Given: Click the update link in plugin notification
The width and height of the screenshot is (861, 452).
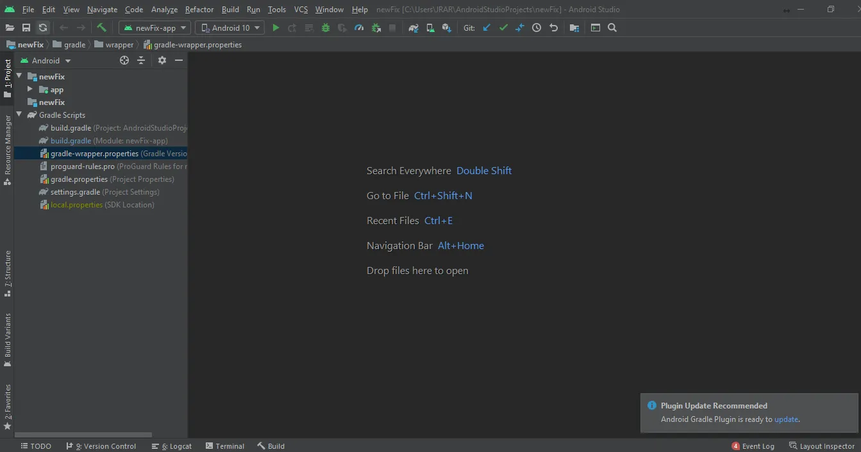Looking at the screenshot, I should 786,419.
